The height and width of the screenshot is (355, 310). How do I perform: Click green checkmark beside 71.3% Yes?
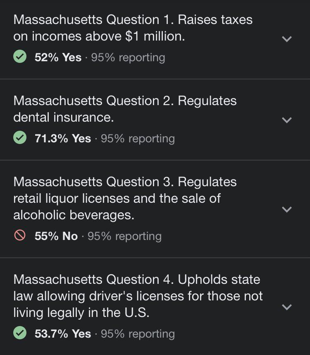point(20,138)
